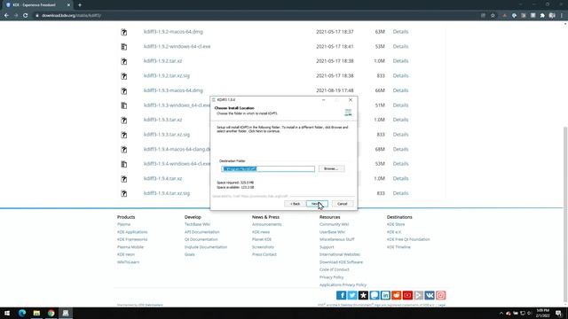The width and height of the screenshot is (568, 319).
Task: Open the LinkedIn social icon
Action: point(385,295)
